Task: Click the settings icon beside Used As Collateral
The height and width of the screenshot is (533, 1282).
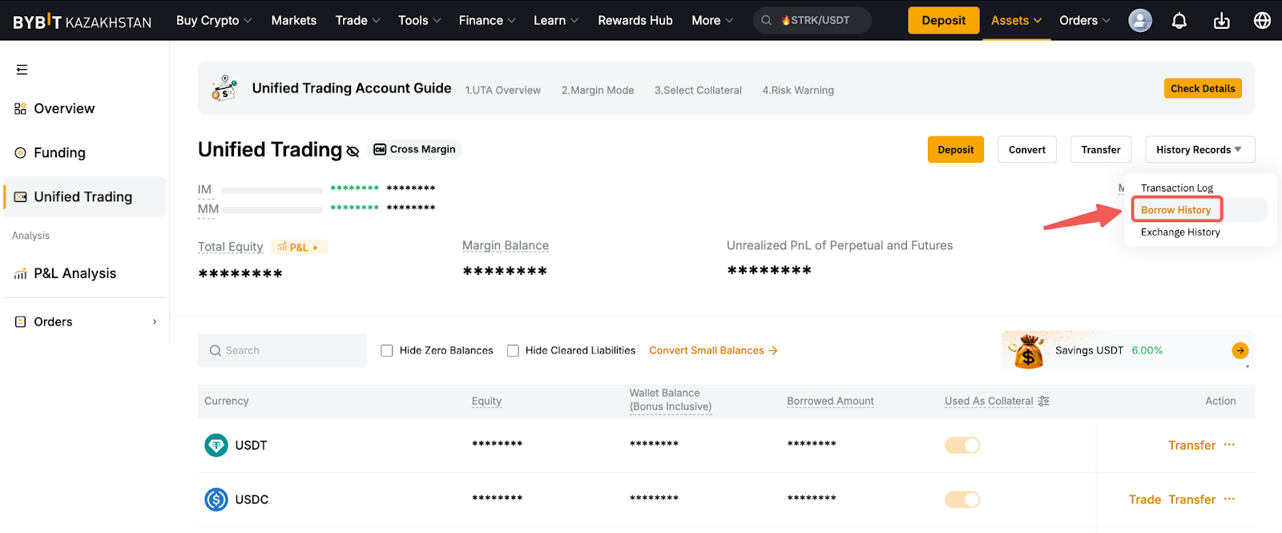Action: coord(1043,401)
